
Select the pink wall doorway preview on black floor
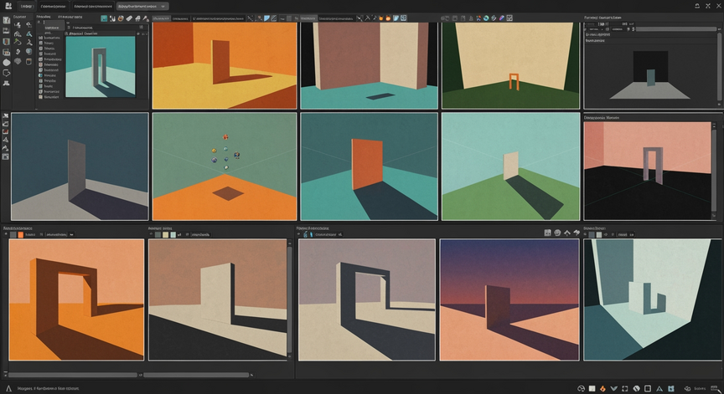[648, 171]
